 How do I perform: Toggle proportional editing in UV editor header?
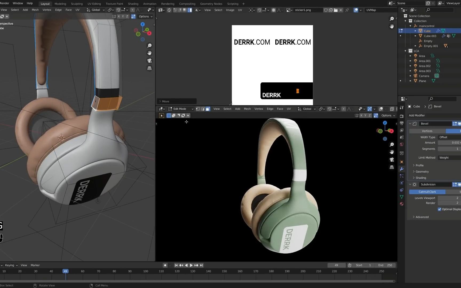(x=273, y=10)
